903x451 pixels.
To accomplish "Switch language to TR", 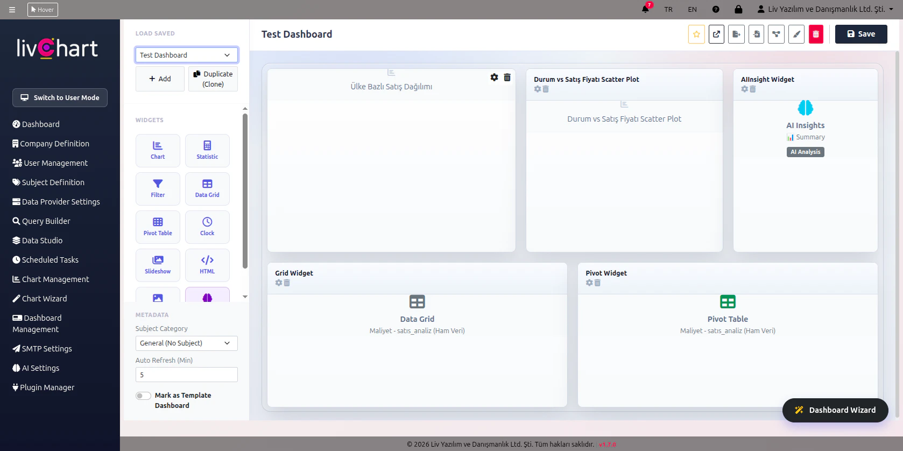I will coord(668,9).
